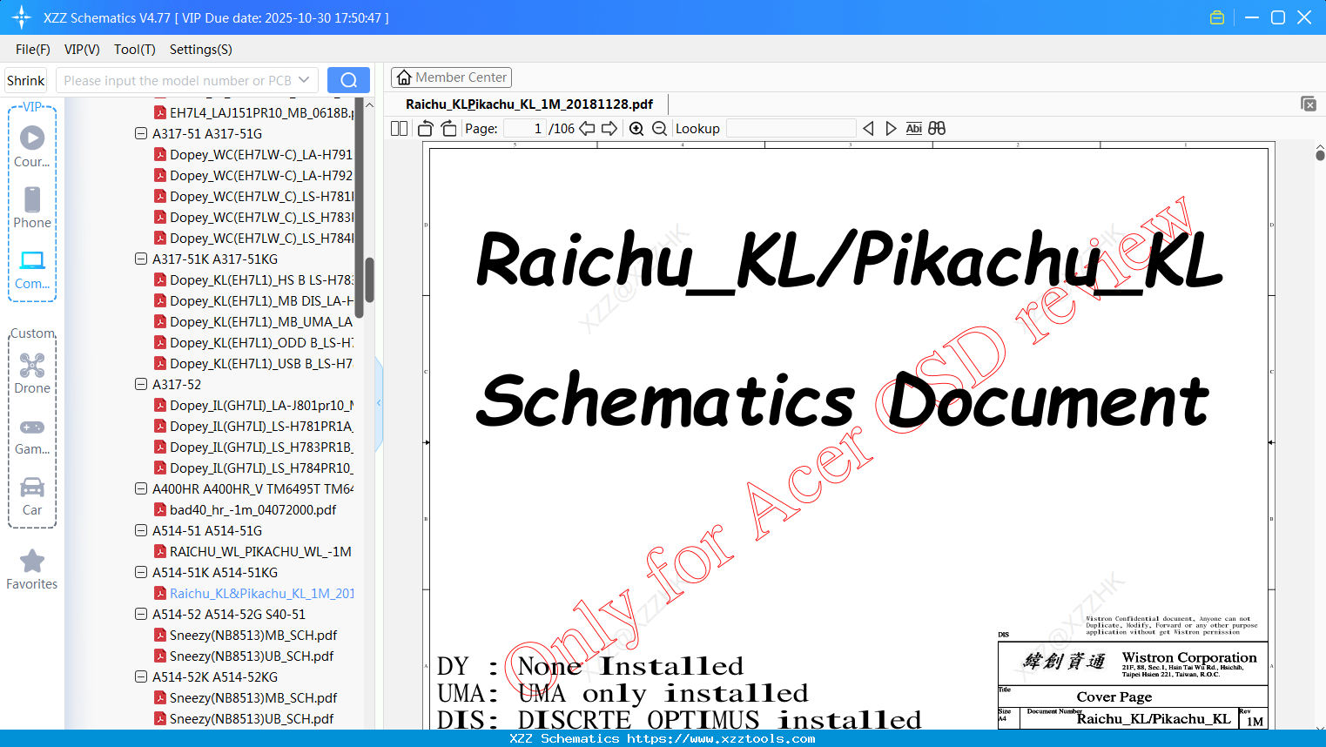
Task: Click the PDF viewer scrollbar thumb
Action: point(1320,155)
